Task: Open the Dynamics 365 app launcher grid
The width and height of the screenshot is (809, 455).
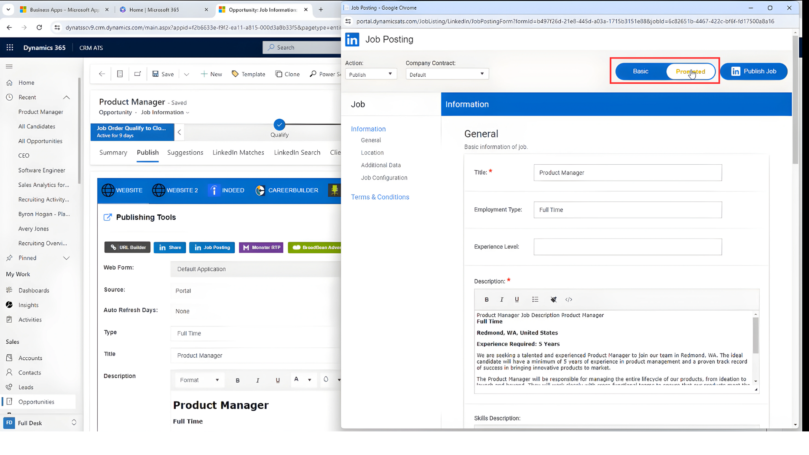Action: coord(10,48)
